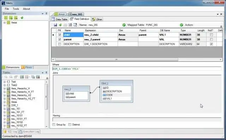Switch to the Data Table tab
Image resolution: width=226 pixels, height=140 pixels.
59,19
